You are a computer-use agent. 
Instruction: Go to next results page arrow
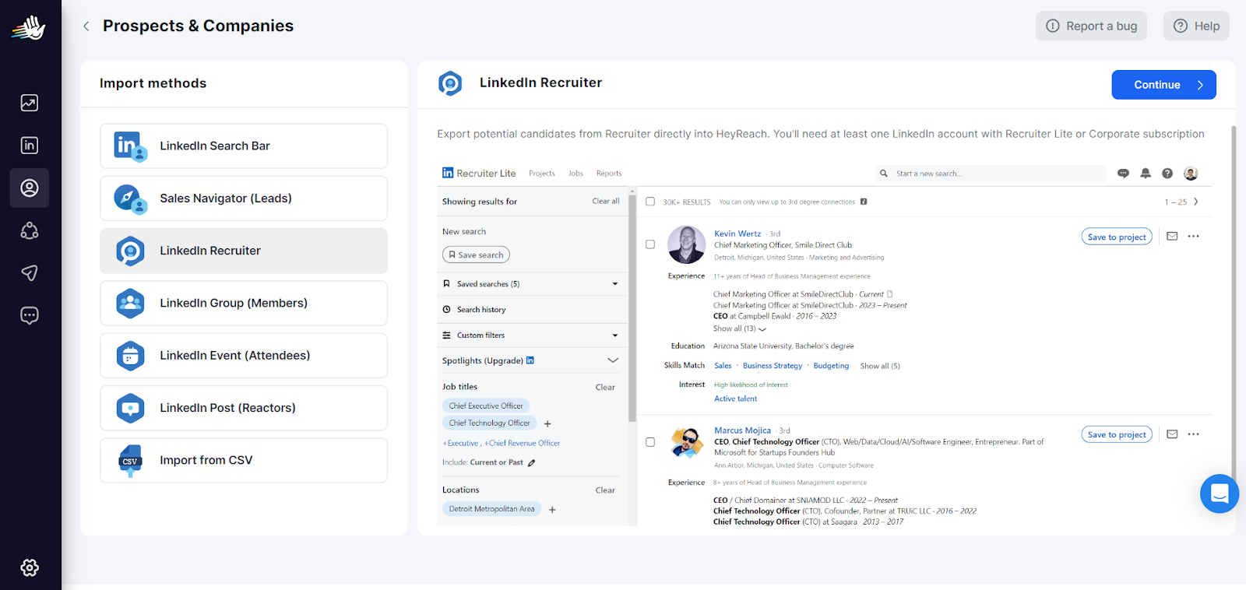(1196, 202)
